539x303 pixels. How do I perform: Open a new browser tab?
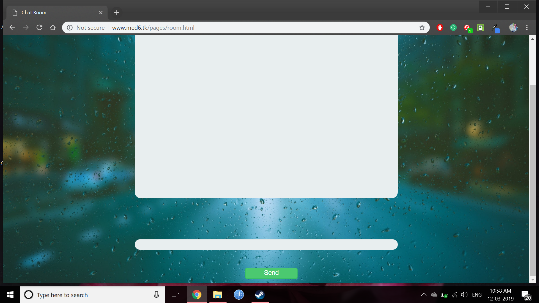(117, 13)
